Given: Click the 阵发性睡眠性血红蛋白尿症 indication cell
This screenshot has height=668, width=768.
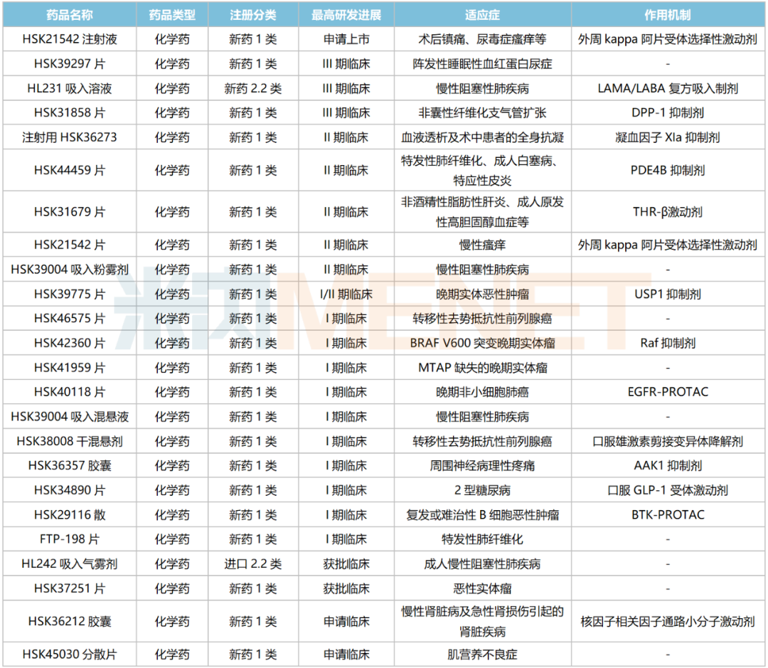Looking at the screenshot, I should (482, 64).
